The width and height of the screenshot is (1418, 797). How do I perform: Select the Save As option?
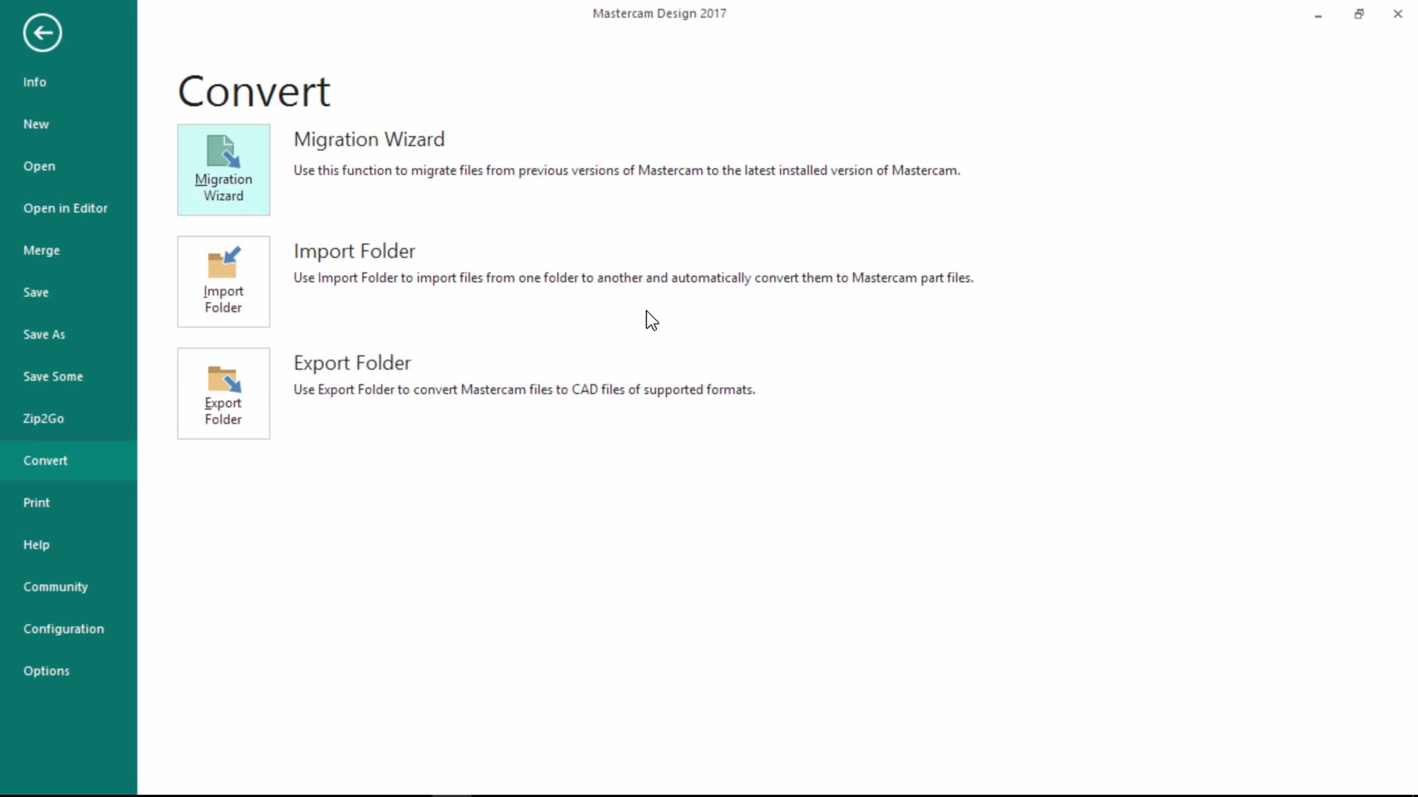[44, 334]
